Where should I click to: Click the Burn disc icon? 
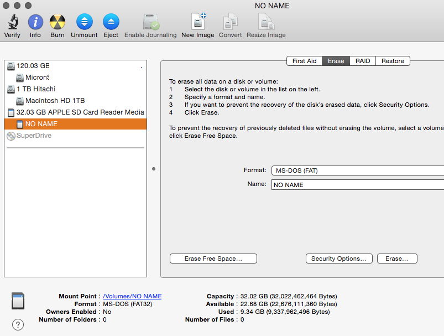[57, 22]
